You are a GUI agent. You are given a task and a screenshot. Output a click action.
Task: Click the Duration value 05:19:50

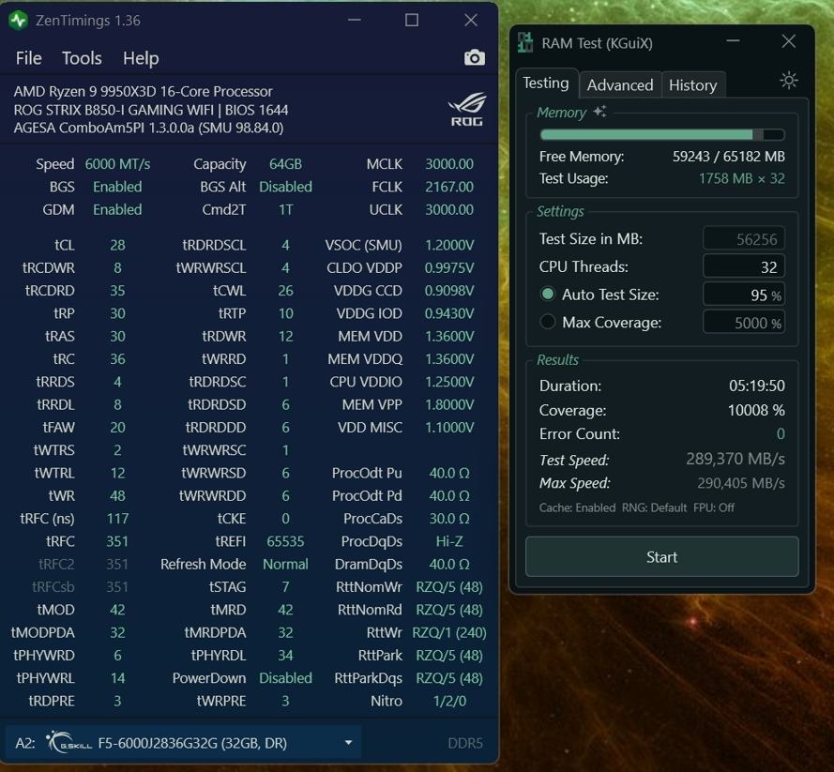(x=757, y=386)
